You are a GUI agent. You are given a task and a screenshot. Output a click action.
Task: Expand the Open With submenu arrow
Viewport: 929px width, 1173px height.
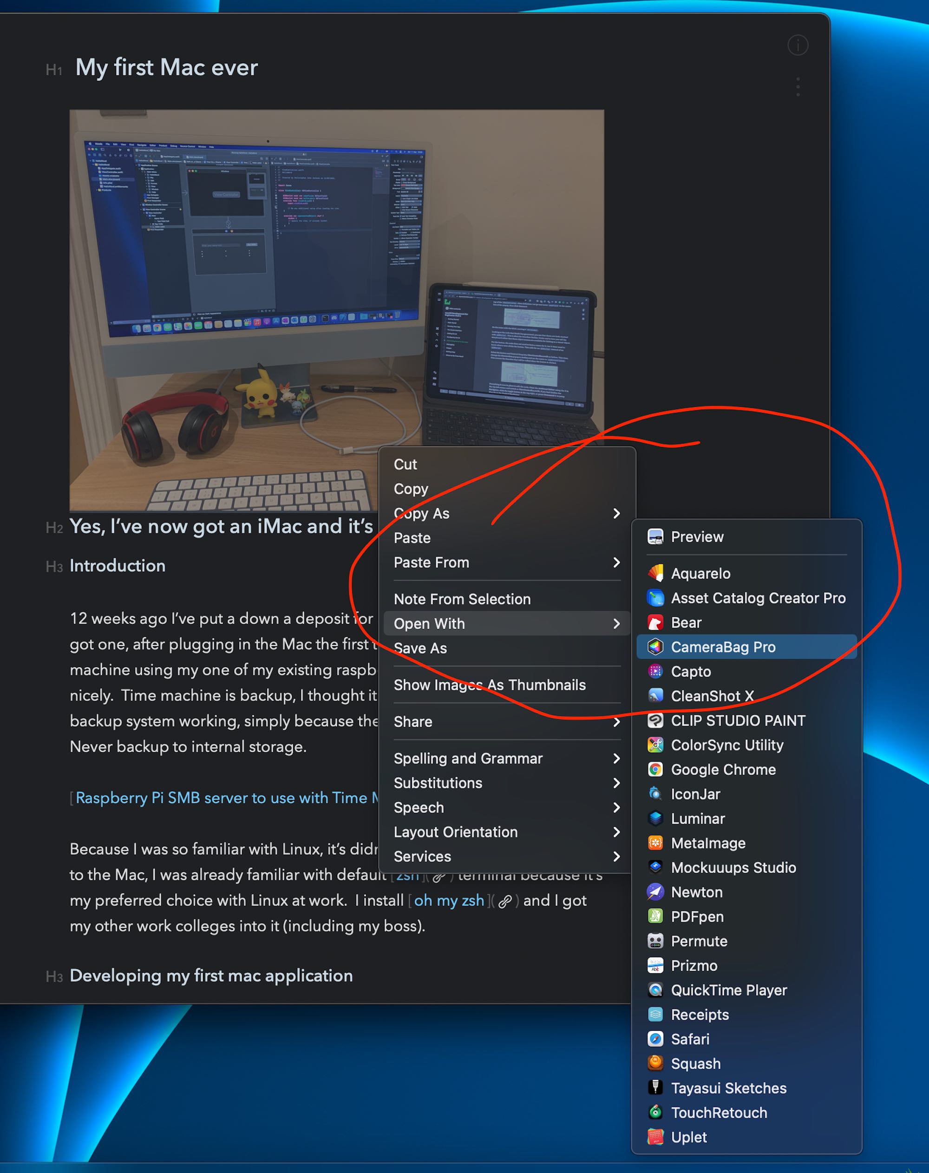tap(616, 623)
